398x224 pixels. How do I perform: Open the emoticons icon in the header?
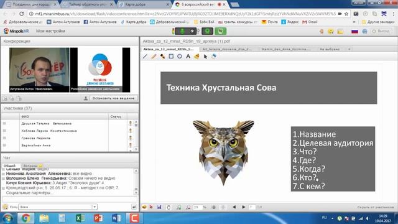pos(331,31)
